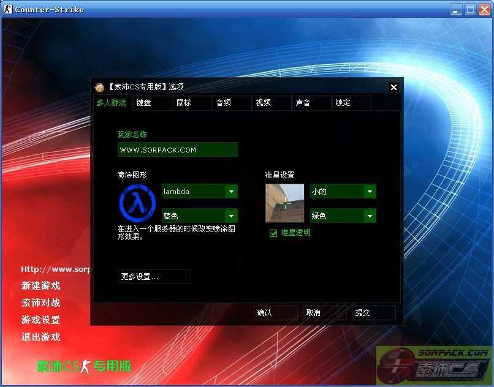Click the 取消 button

click(x=324, y=313)
